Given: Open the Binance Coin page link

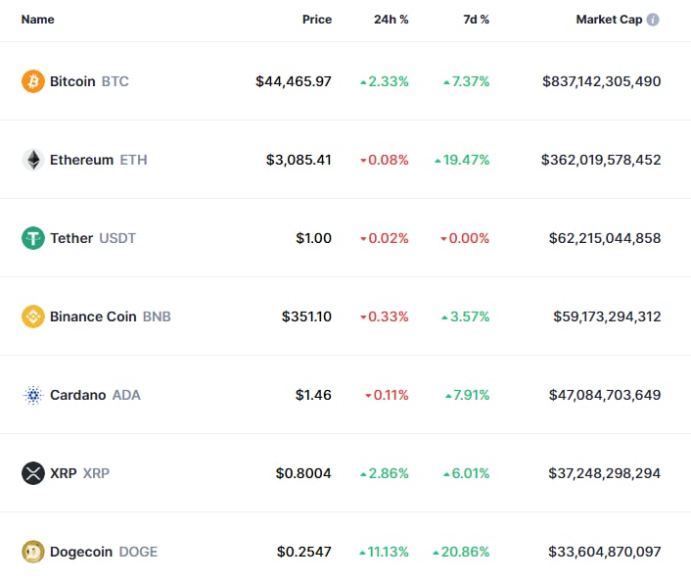Looking at the screenshot, I should point(93,316).
